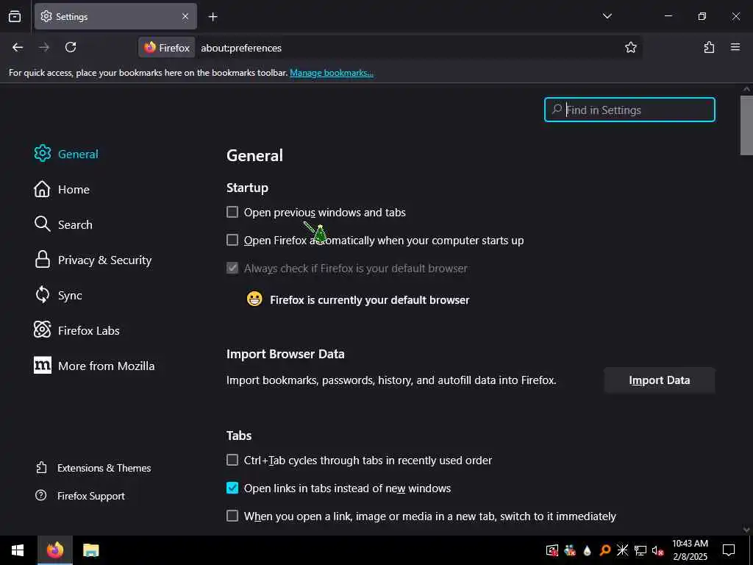Screen dimensions: 753x565
Task: Enable Ctrl+Tab cycles through tabs checkbox
Action: (x=232, y=460)
